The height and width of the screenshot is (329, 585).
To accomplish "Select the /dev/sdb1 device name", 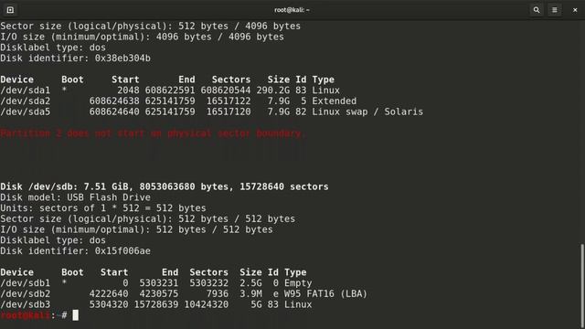I will pyautogui.click(x=25, y=283).
